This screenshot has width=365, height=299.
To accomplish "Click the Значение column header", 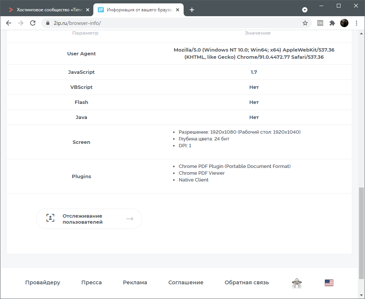I will pos(258,33).
